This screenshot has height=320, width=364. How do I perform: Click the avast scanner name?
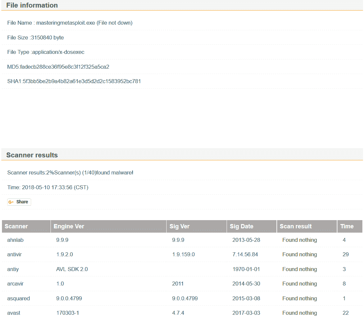14,313
